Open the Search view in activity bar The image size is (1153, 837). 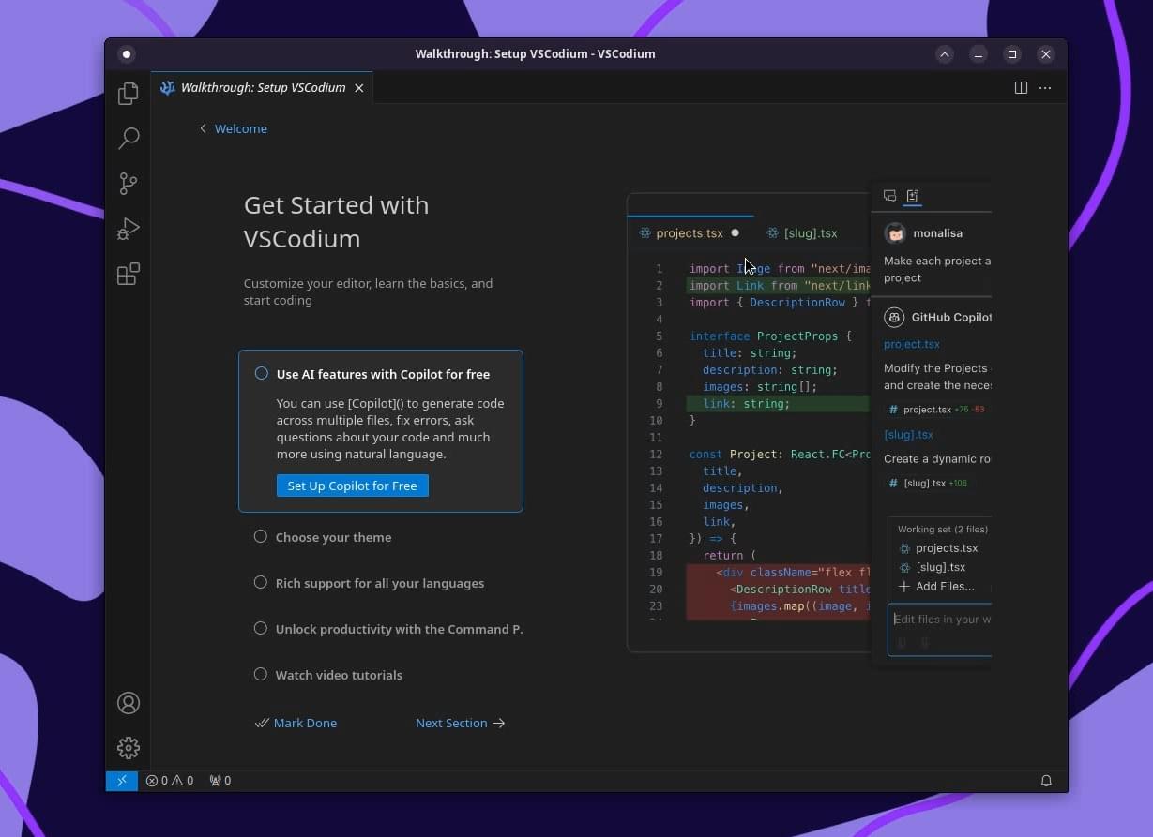pos(129,139)
